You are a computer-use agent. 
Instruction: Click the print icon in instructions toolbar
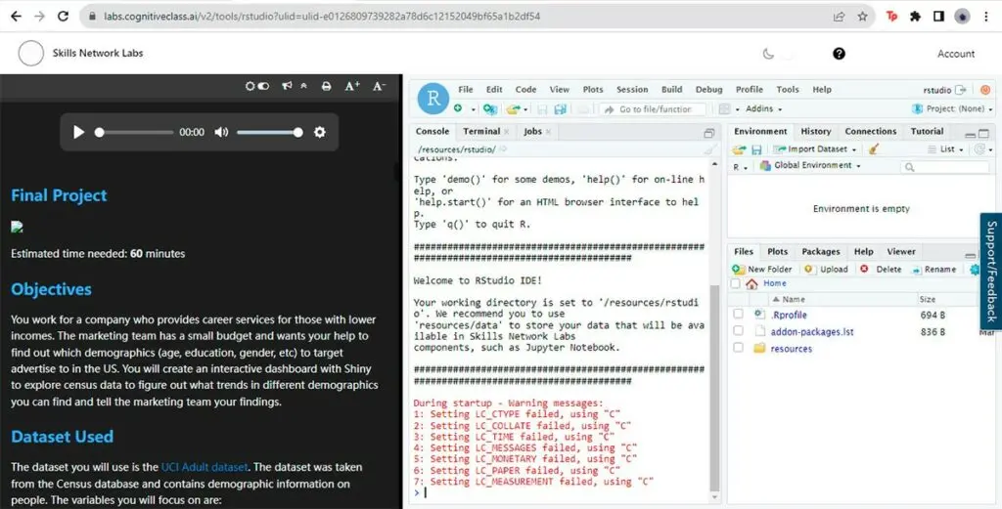coord(326,86)
